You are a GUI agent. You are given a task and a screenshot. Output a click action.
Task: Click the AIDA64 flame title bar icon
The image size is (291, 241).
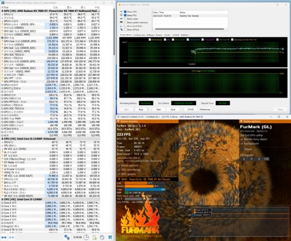tap(119, 5)
